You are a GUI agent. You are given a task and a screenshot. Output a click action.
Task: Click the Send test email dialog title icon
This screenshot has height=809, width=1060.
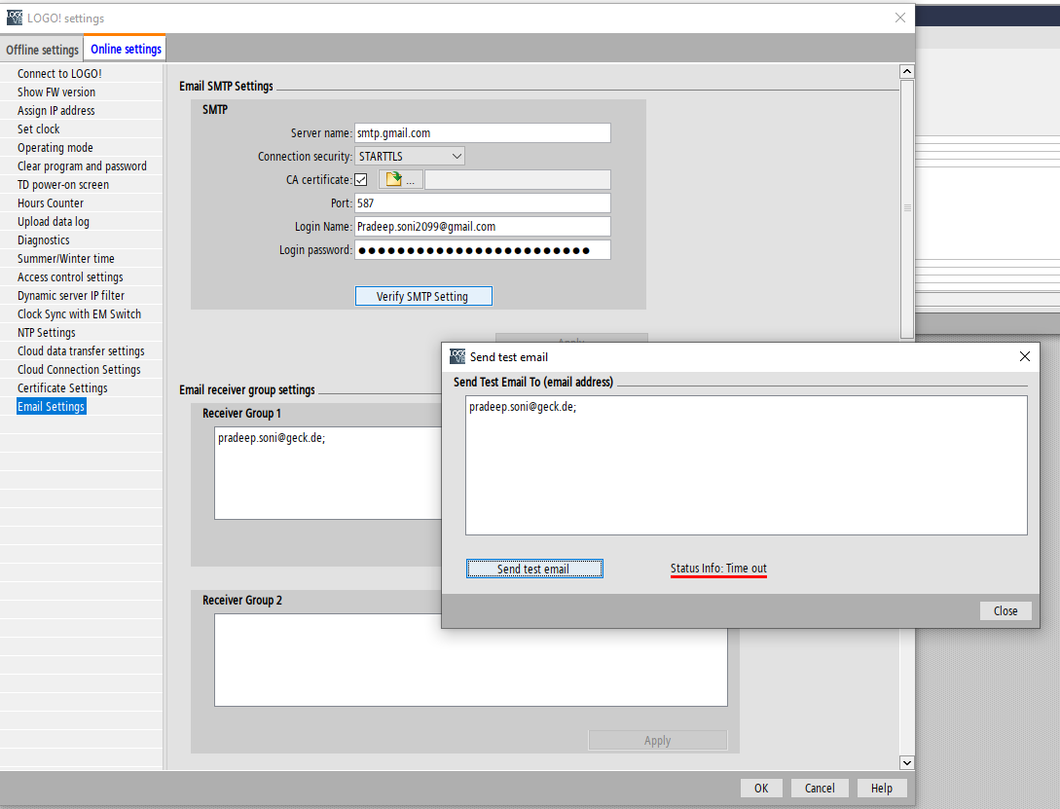tap(457, 356)
